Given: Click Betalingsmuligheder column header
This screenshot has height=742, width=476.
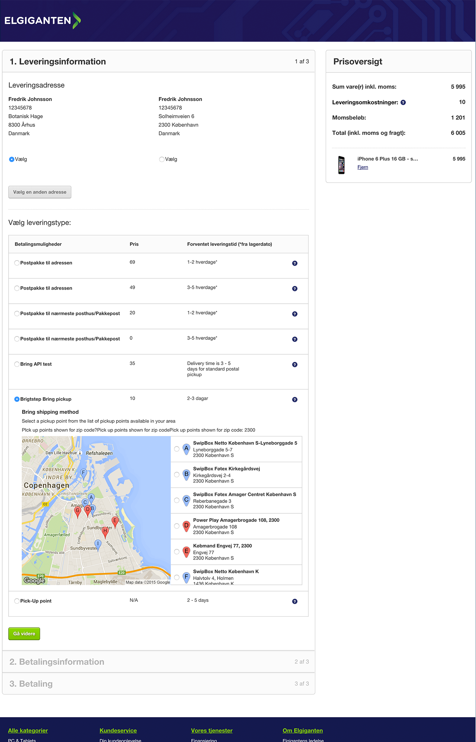Looking at the screenshot, I should [x=38, y=244].
